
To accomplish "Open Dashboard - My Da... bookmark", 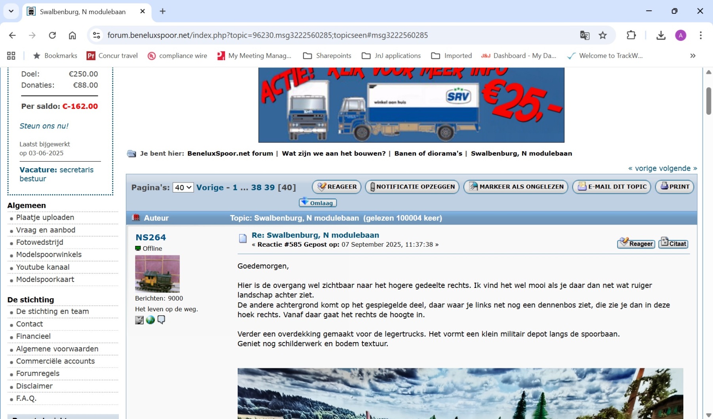I will pyautogui.click(x=519, y=56).
